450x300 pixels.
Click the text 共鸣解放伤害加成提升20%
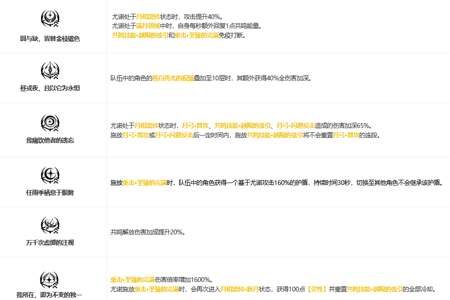pos(148,232)
